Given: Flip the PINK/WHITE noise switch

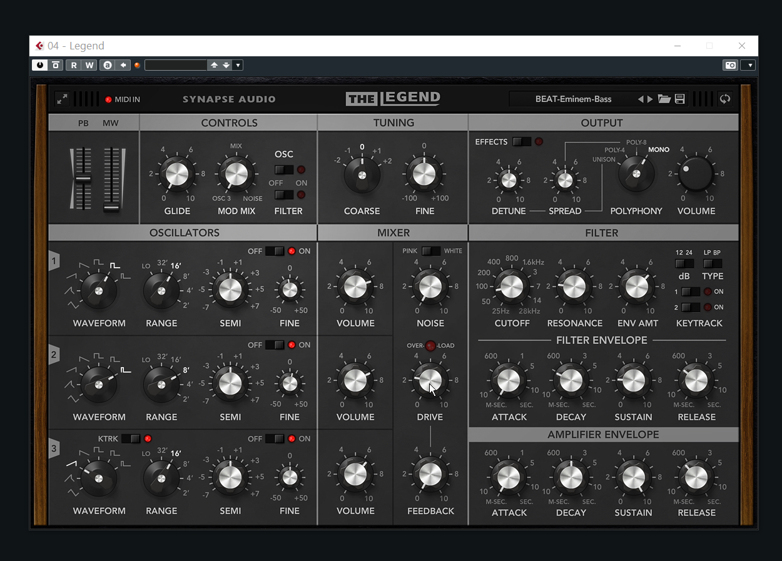Looking at the screenshot, I should coord(430,251).
